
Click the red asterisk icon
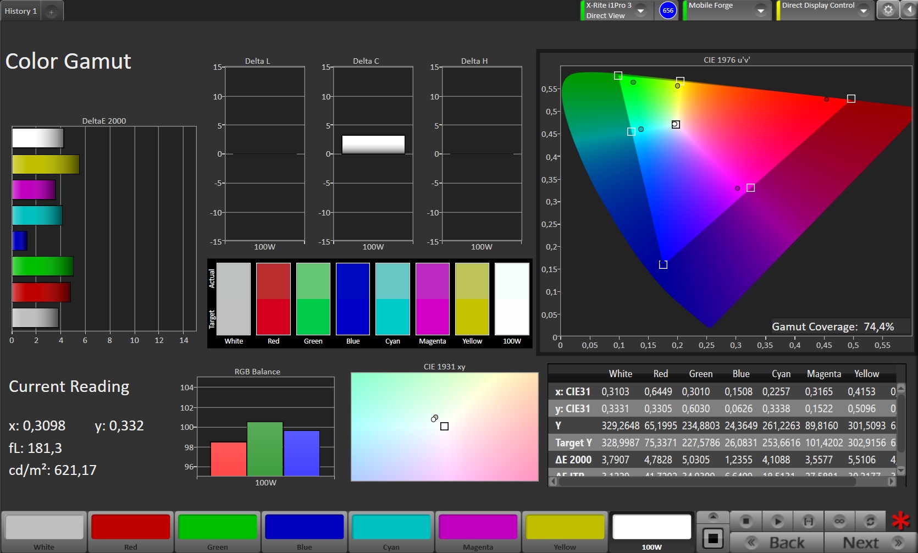(x=900, y=521)
